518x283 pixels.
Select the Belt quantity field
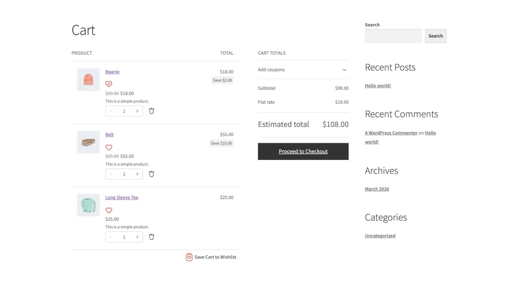(124, 174)
